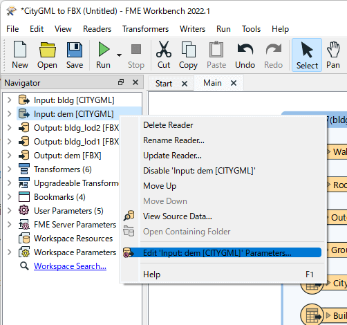Image resolution: width=347 pixels, height=325 pixels.
Task: Click the FME Server Parameters icon
Action: point(24,225)
